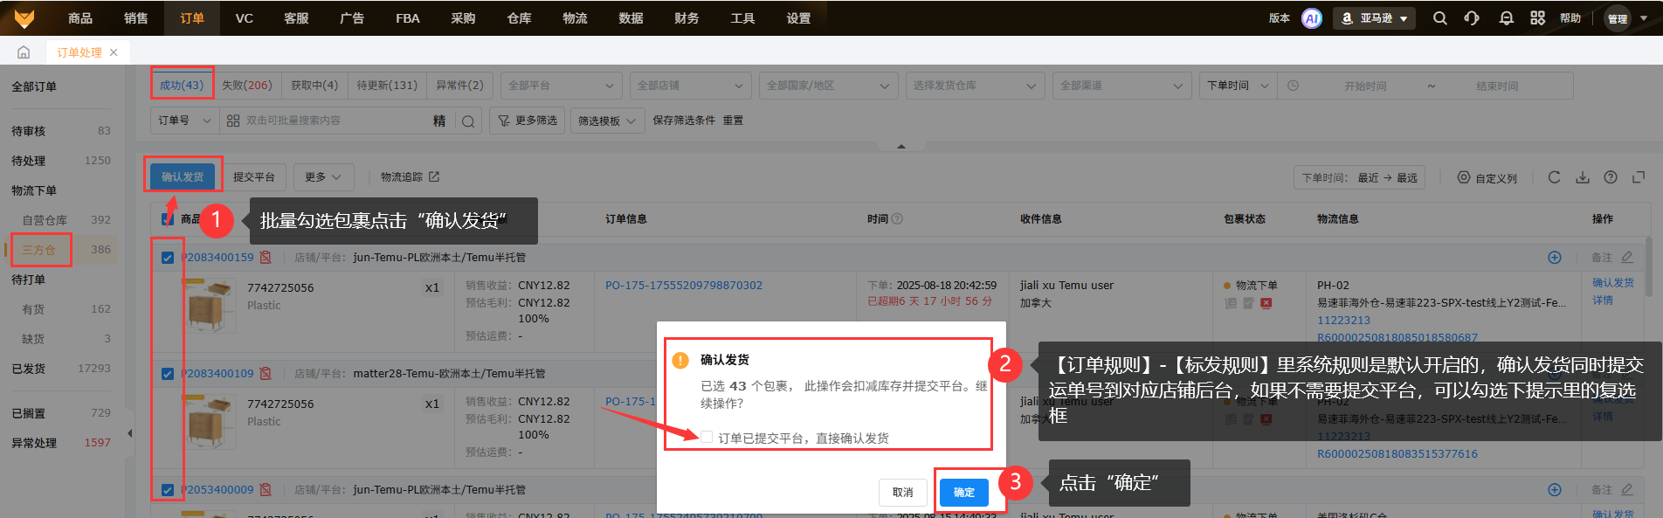Image resolution: width=1663 pixels, height=518 pixels.
Task: Open the 选择发货仓库 dropdown
Action: [x=975, y=86]
